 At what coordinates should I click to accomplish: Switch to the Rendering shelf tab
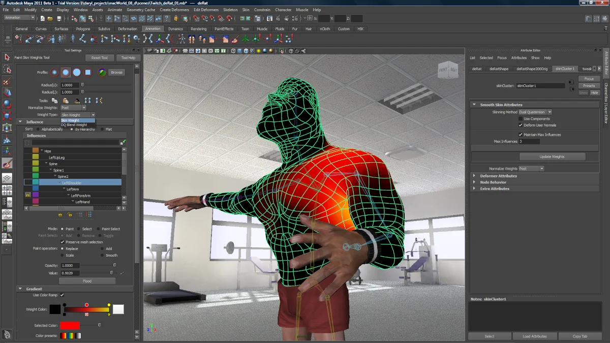point(199,29)
